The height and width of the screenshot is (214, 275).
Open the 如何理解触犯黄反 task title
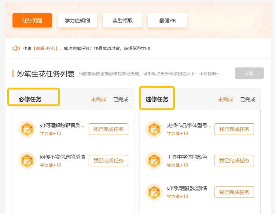62,125
